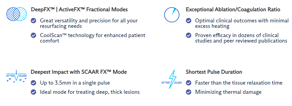The height and width of the screenshot is (106, 292).
Task: Click checkmark beside Up to 3.5mm
Action: pyautogui.click(x=34, y=83)
